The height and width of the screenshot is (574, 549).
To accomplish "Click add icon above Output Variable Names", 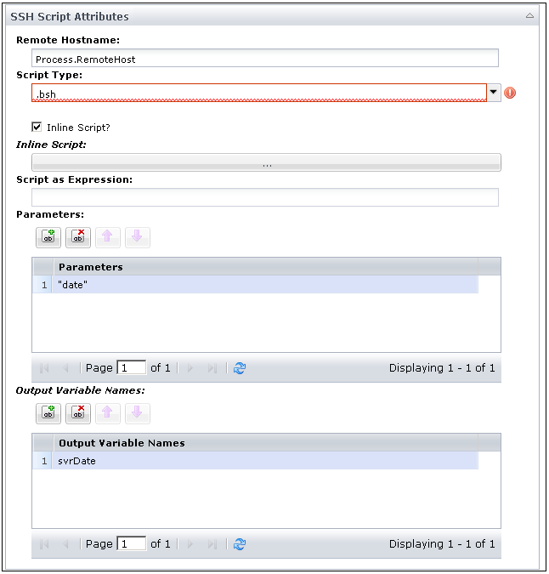I will click(x=48, y=413).
